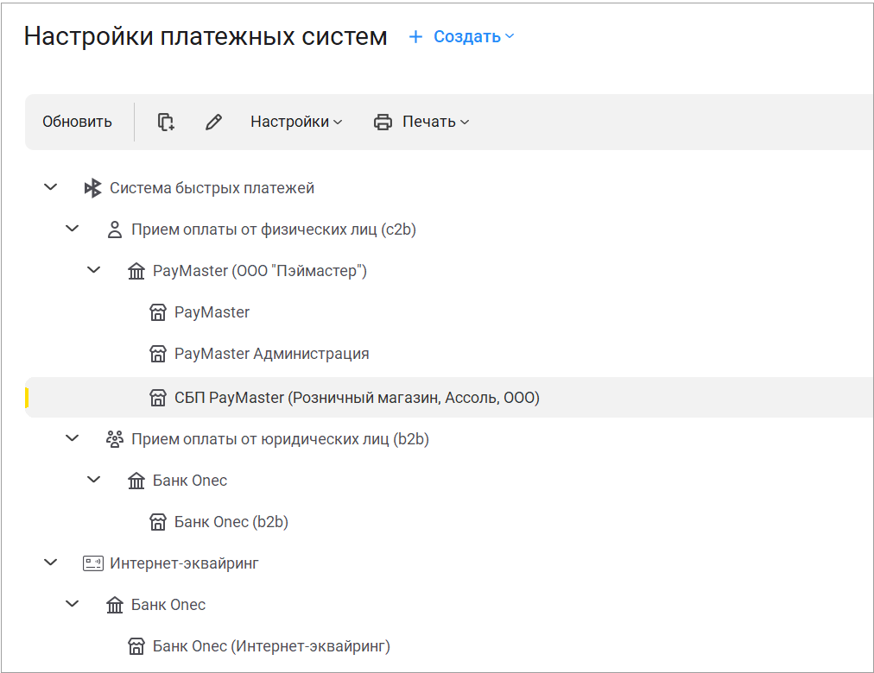This screenshot has width=874, height=673.
Task: Click the Обновить button
Action: (77, 122)
